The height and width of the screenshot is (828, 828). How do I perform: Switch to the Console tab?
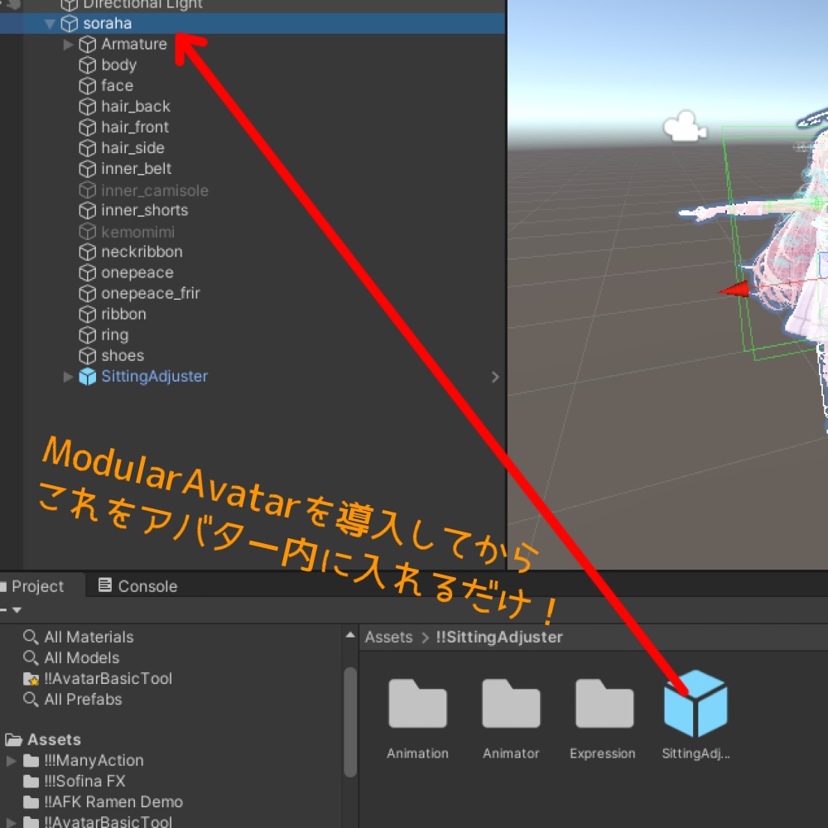(x=137, y=586)
